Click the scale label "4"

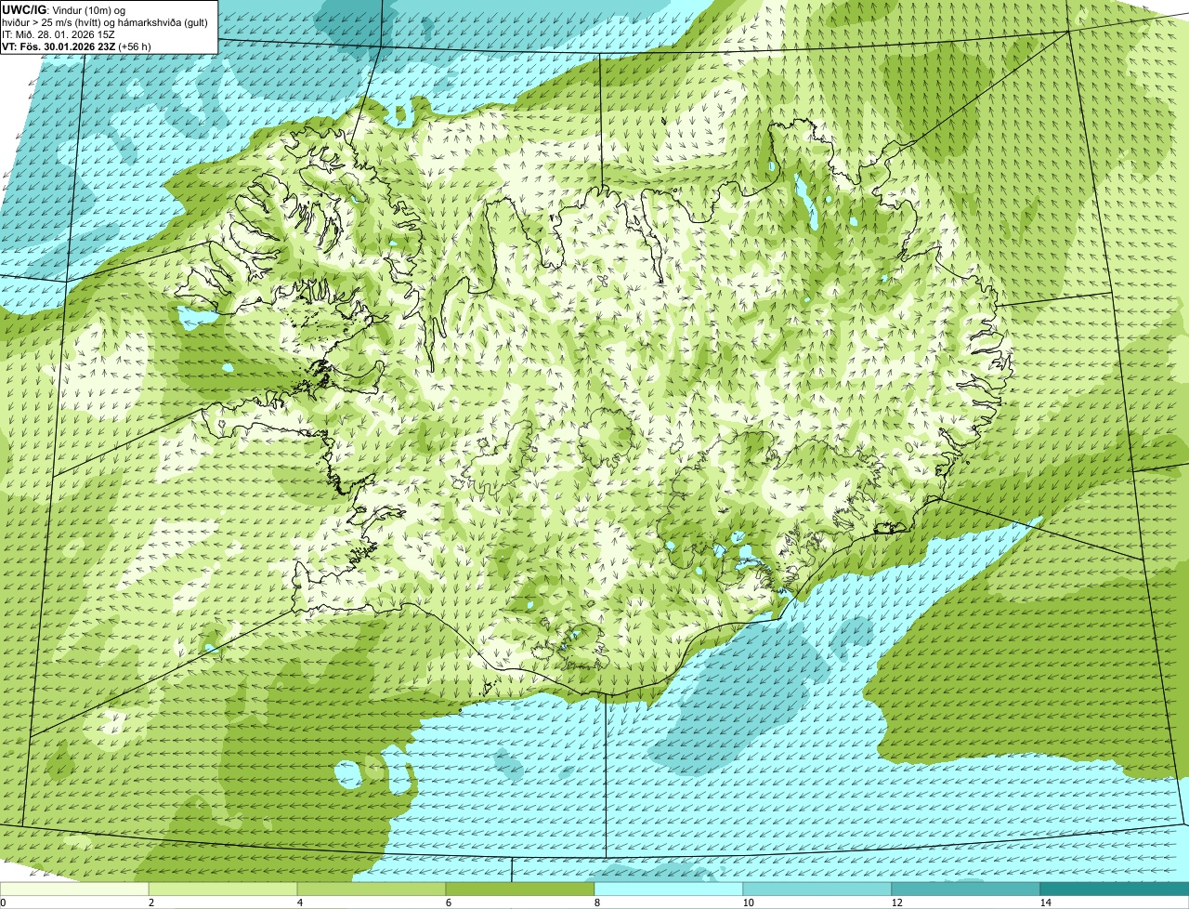coord(299,902)
